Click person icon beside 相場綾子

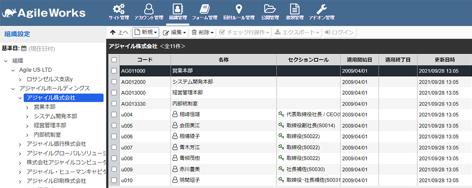[x=175, y=136]
